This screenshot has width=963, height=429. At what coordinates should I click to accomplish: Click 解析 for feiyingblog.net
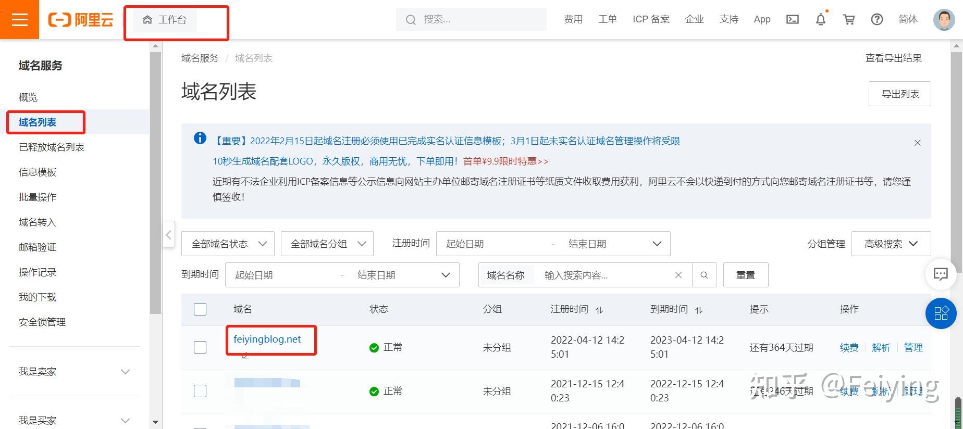[881, 347]
